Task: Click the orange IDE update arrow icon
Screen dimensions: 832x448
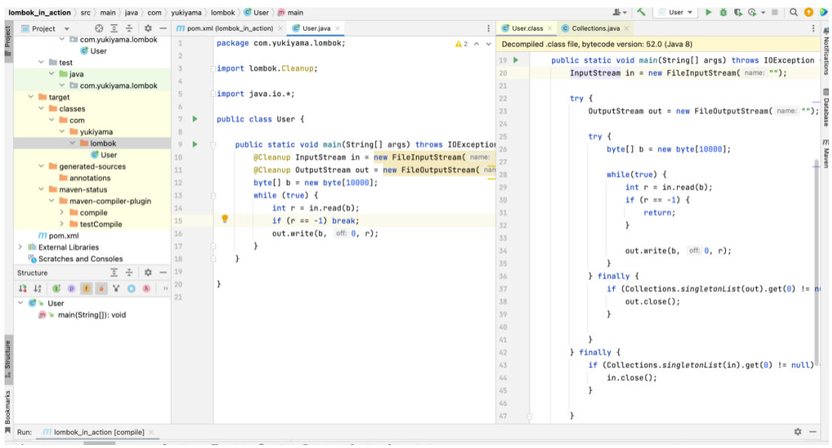Action: pos(809,12)
